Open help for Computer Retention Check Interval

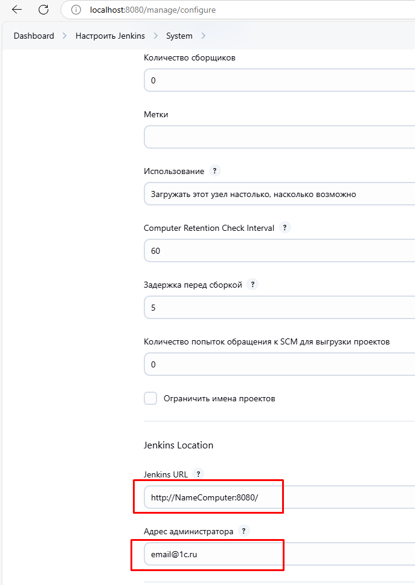pos(285,228)
